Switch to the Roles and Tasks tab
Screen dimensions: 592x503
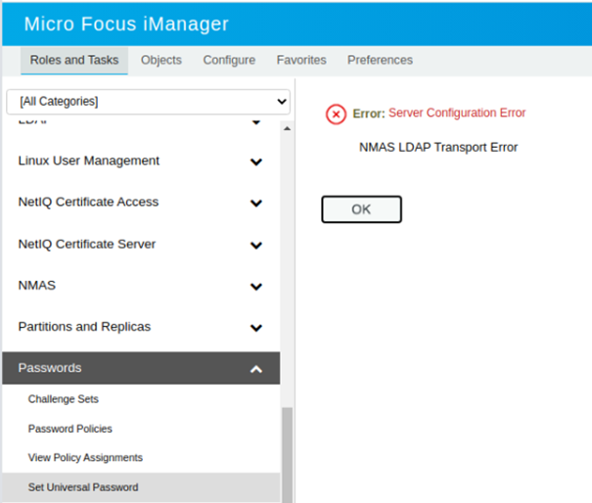point(74,60)
